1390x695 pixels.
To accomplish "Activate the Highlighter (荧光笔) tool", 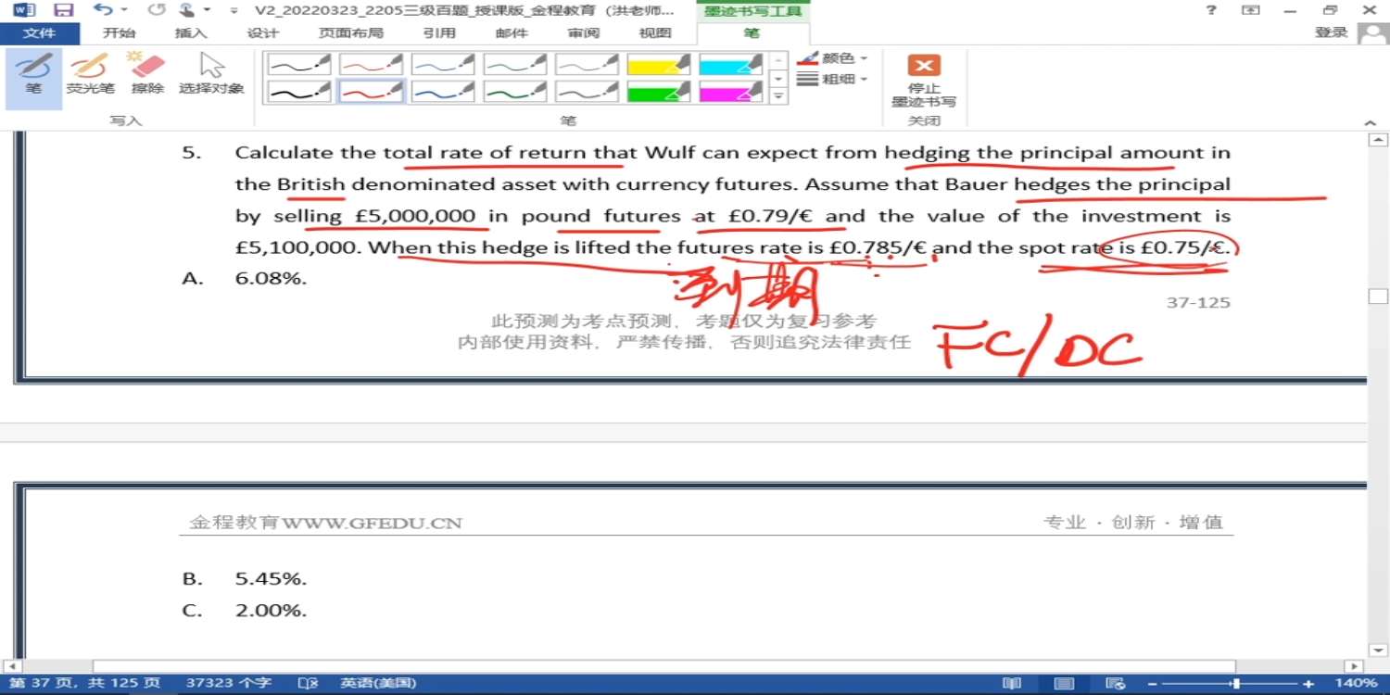I will pos(90,74).
